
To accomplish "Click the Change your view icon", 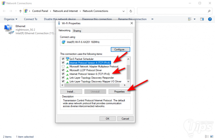I will coord(190,19).
